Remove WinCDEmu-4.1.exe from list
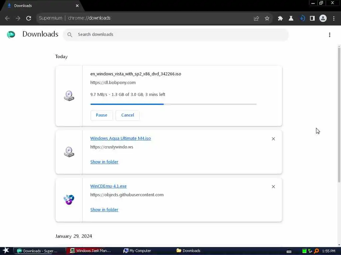Screen dimensions: 341x255 [x=273, y=187]
